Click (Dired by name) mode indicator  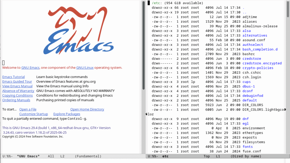tap(246, 156)
